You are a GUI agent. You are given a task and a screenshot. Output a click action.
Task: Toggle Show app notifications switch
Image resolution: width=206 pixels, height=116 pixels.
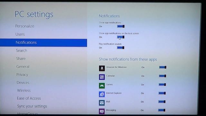point(121,26)
